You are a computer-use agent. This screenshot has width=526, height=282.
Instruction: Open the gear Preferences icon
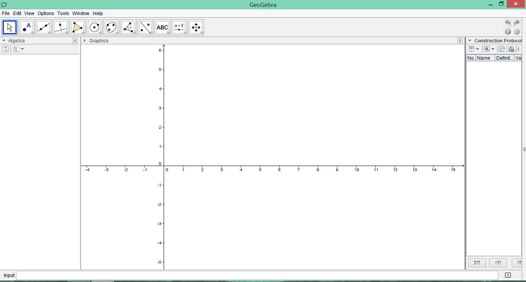coord(517,32)
